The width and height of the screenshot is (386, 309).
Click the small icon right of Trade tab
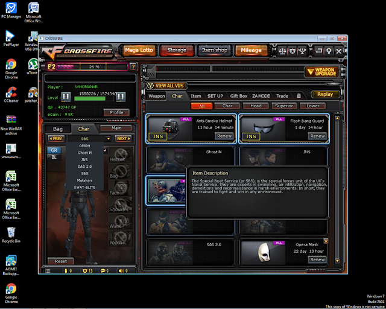[x=299, y=96]
